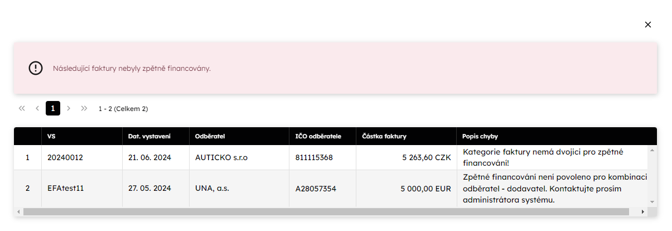Go to next page arrow
672x231 pixels.
(69, 108)
